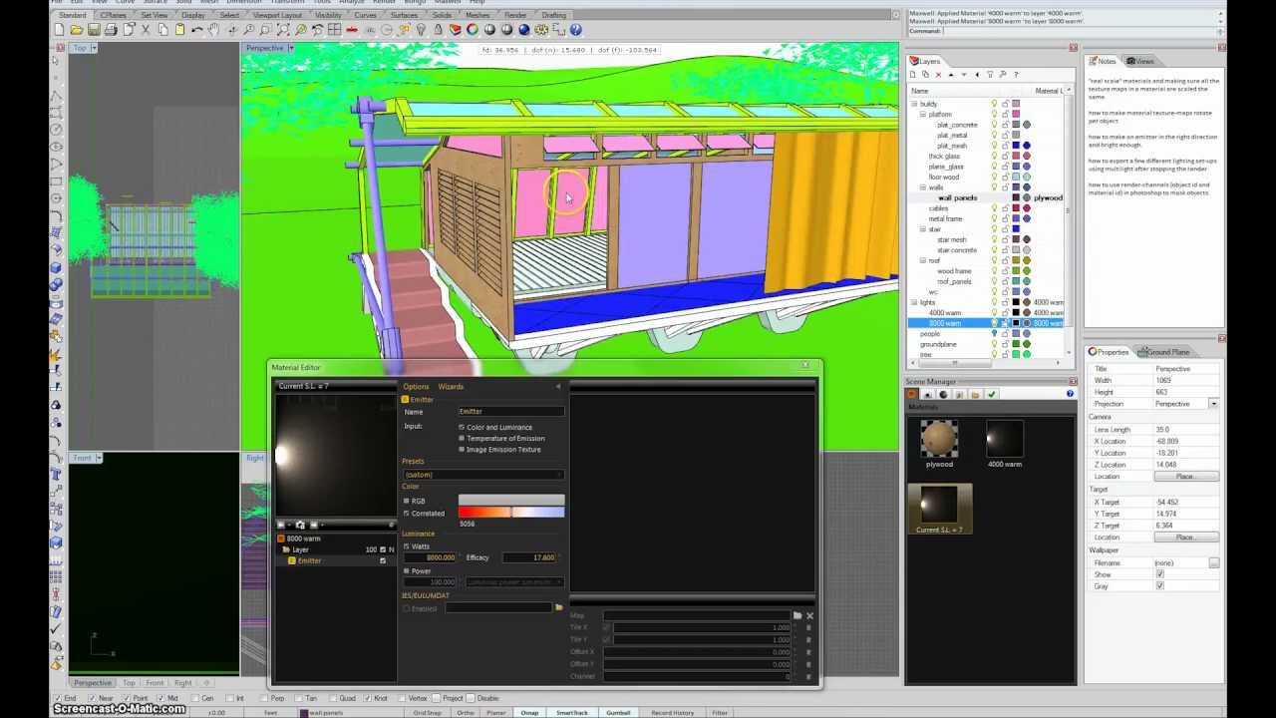This screenshot has height=718, width=1276.
Task: Click the Undo arrow icon
Action: click(196, 30)
